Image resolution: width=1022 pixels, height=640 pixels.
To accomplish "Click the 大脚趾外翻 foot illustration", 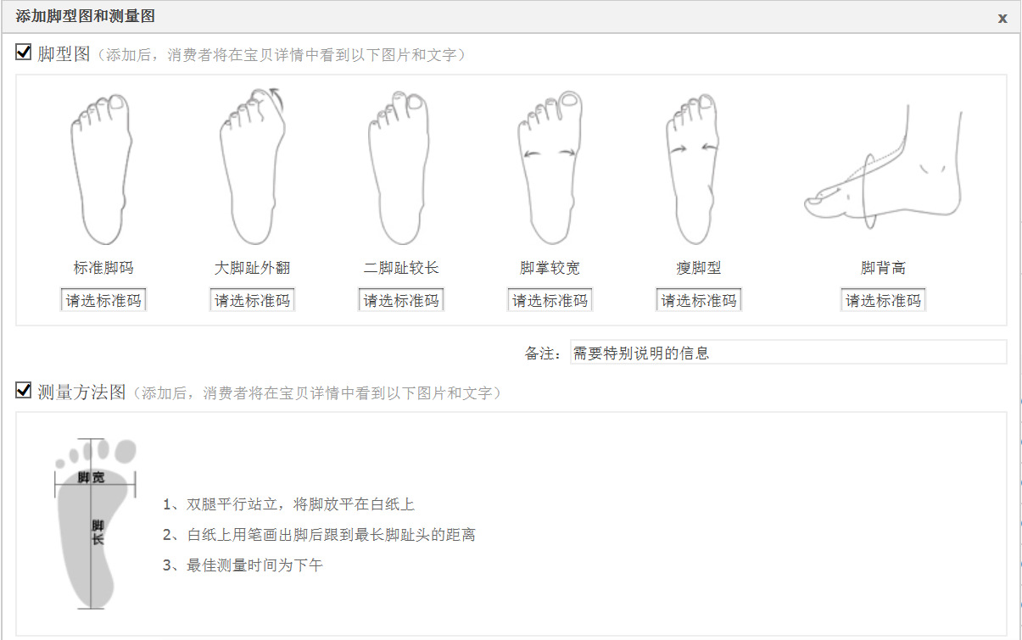I will [x=252, y=166].
